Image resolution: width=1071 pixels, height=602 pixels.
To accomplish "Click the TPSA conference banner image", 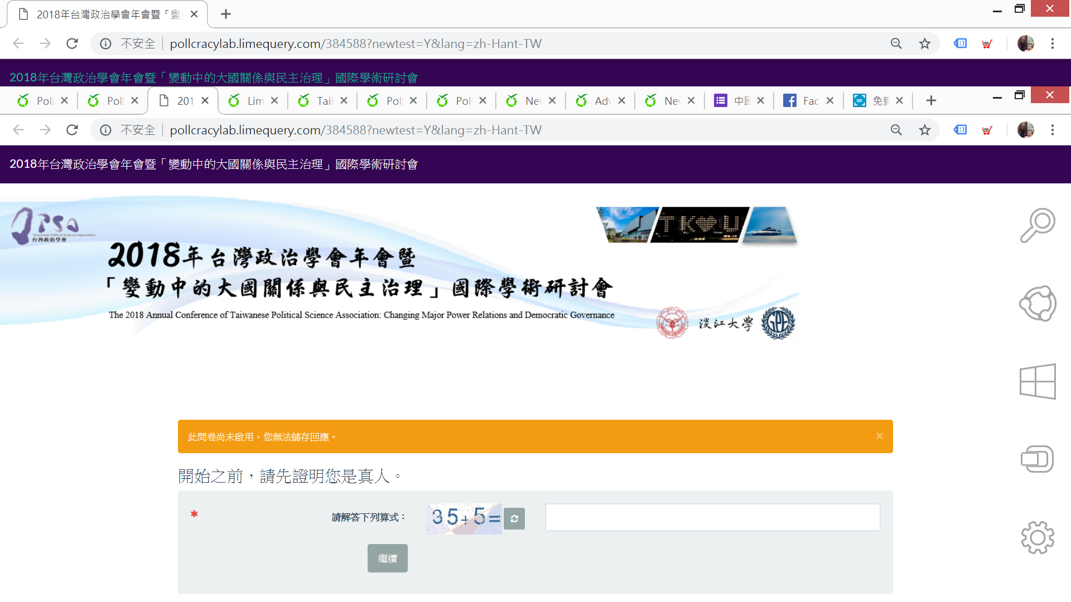I will pyautogui.click(x=399, y=268).
